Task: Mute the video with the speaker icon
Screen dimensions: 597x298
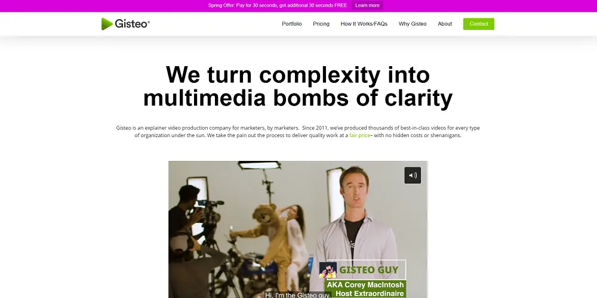Action: (413, 175)
